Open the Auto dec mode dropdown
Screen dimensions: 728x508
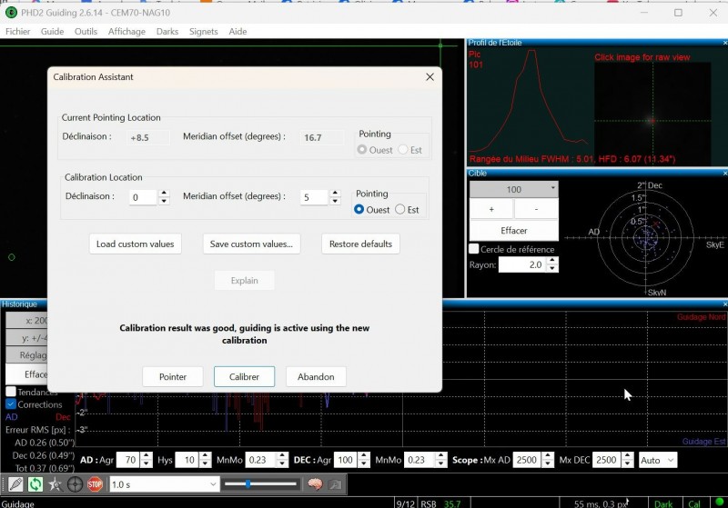657,460
